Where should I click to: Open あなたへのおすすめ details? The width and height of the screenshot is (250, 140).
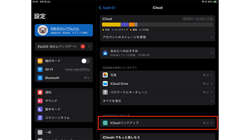157,53
